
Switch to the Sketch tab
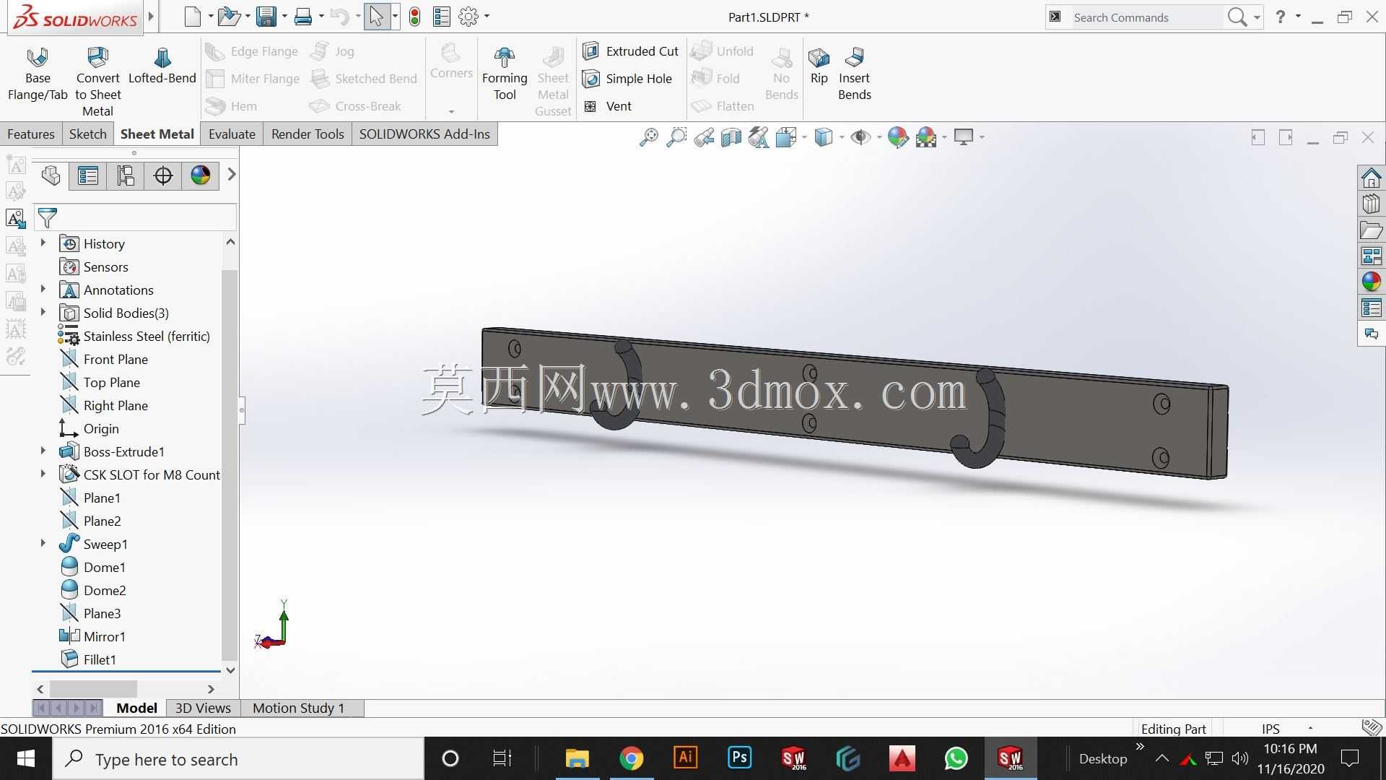87,134
